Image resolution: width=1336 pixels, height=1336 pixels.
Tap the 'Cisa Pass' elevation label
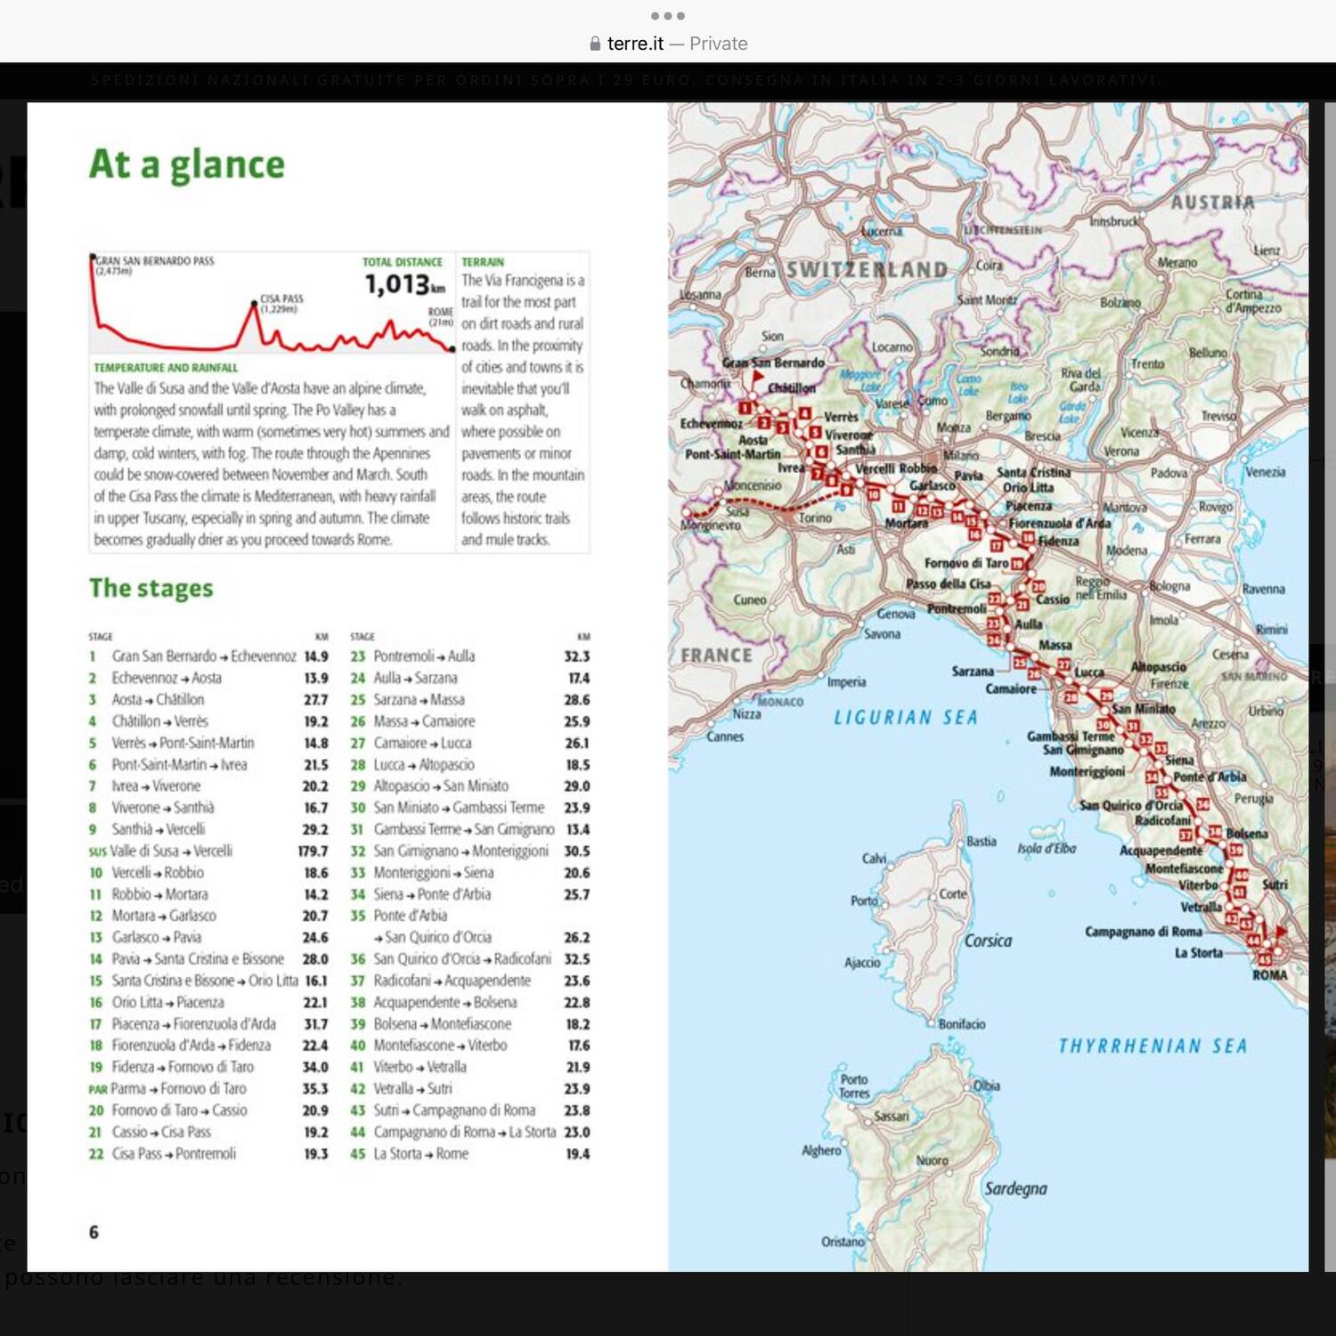[x=281, y=303]
